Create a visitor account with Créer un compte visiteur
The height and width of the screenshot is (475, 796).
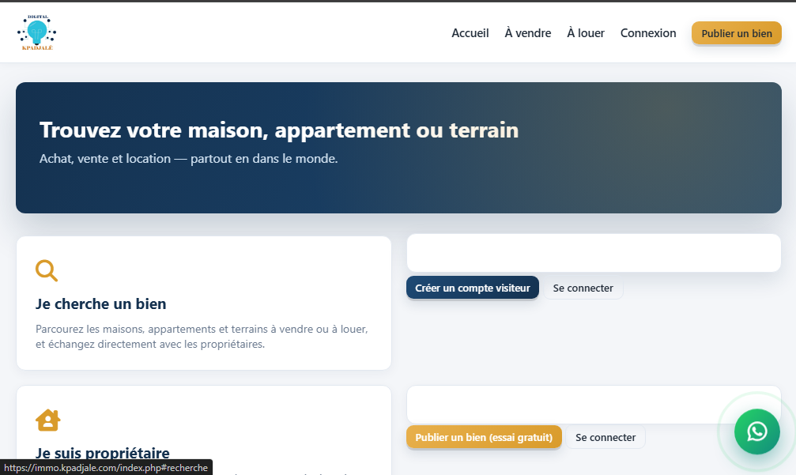(472, 288)
